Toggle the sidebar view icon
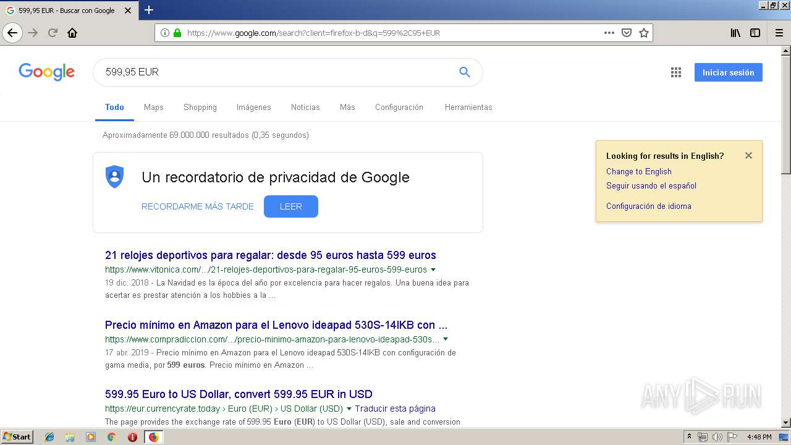Viewport: 791px width, 445px height. [755, 33]
